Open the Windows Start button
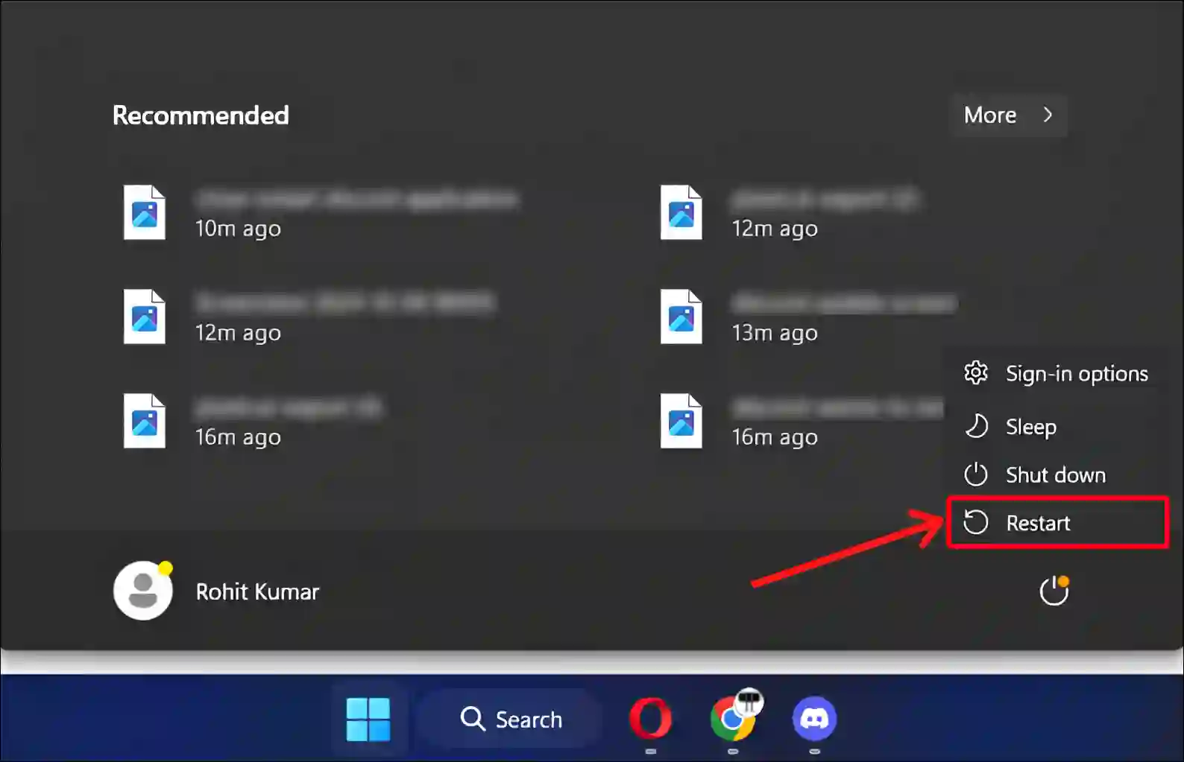This screenshot has height=762, width=1184. tap(368, 720)
